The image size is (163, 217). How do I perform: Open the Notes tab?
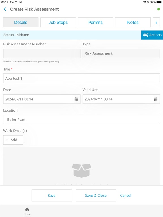133,22
